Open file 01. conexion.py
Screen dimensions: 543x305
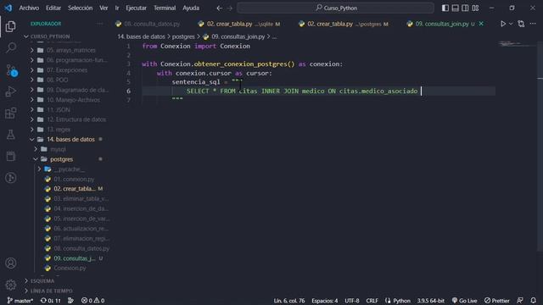click(x=74, y=179)
